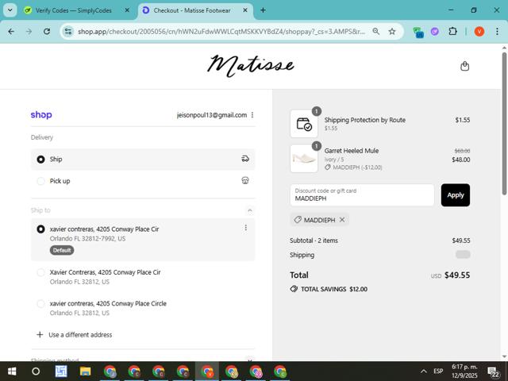Open account options next to jeisonpoul13@gmail.com
The height and width of the screenshot is (381, 508).
pyautogui.click(x=252, y=115)
